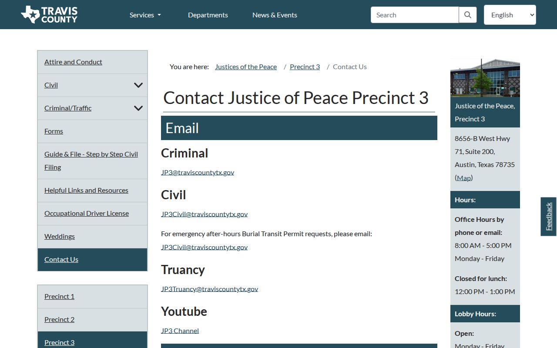Viewport: 557px width, 348px height.
Task: Click the '12:00 PM - 1:00 PM' lunch text
Action: pos(485,291)
